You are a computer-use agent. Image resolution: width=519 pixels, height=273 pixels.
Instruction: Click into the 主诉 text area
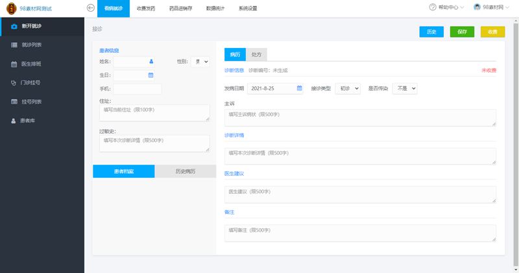(360, 117)
